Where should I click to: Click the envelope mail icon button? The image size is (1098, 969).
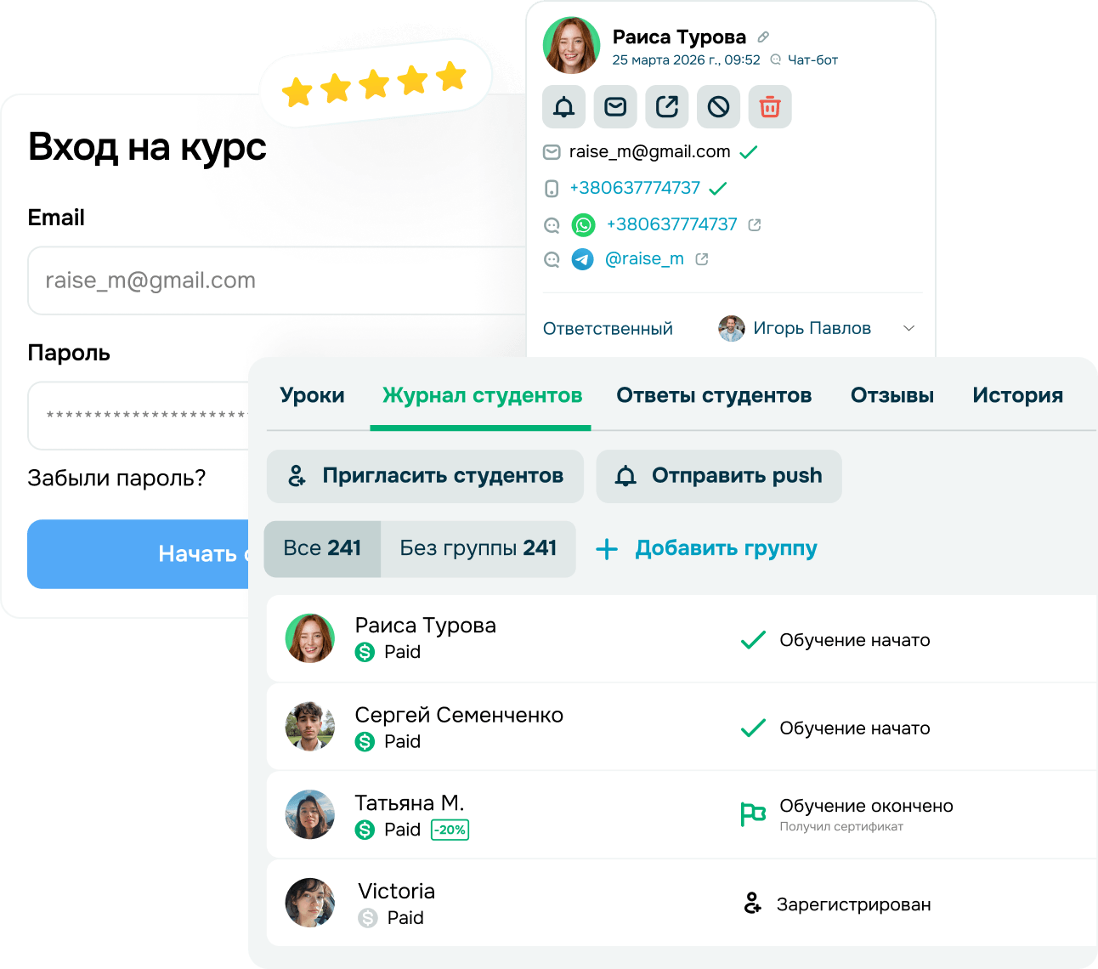tap(615, 107)
